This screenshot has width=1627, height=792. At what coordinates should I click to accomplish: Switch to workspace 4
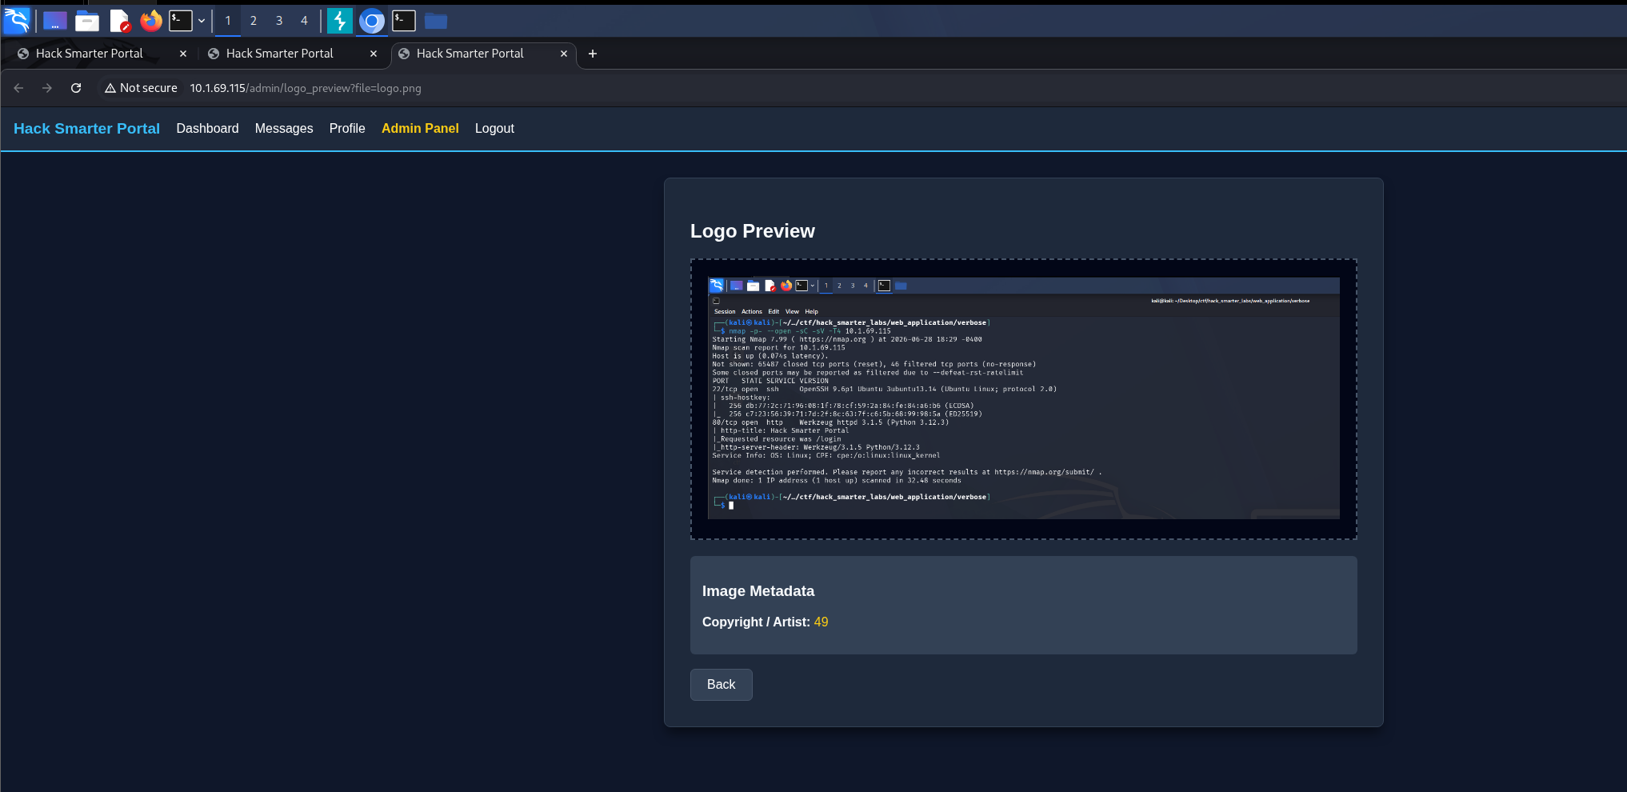click(x=304, y=21)
